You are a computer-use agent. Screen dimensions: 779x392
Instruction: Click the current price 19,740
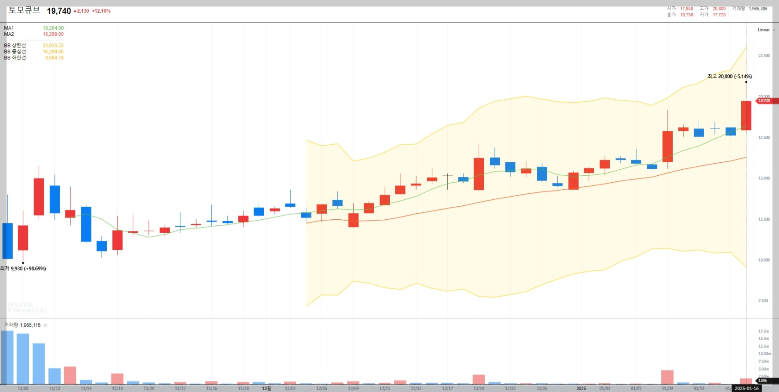coord(59,11)
